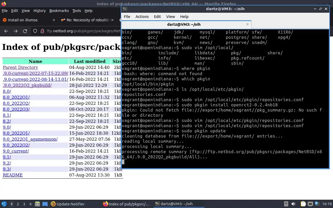Open the application launcher in taskbar
The height and width of the screenshot is (208, 333).
[4, 204]
